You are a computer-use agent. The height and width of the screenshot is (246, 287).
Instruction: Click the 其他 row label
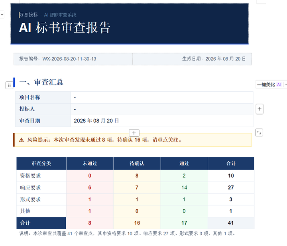click(25, 211)
